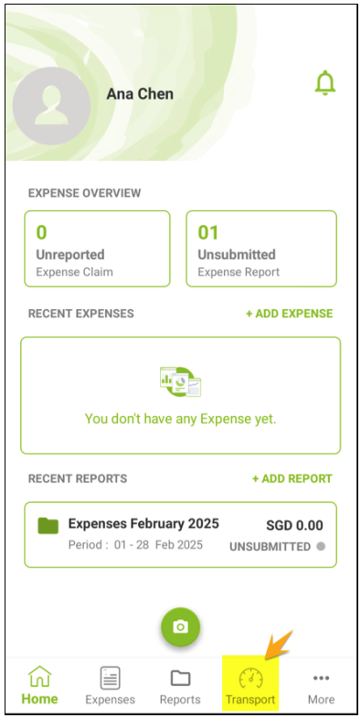The image size is (361, 718).
Task: Tap the Reports folder icon in navigation
Action: pos(180,678)
